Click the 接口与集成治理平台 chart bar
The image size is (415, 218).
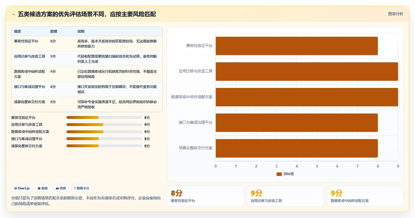point(297,123)
